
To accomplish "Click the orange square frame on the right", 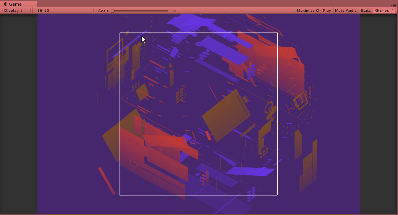I will pos(300,100).
